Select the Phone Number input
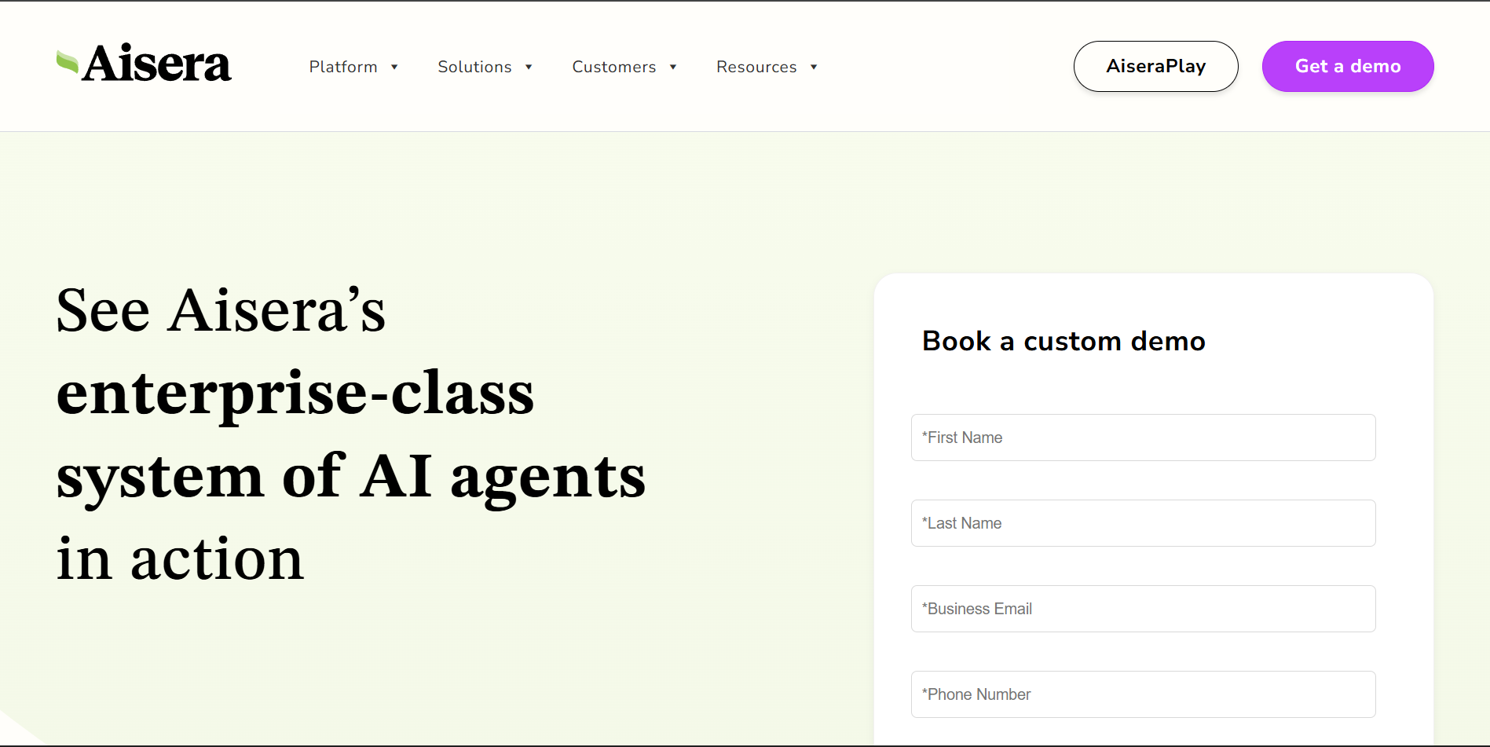This screenshot has height=747, width=1490. (x=1143, y=694)
